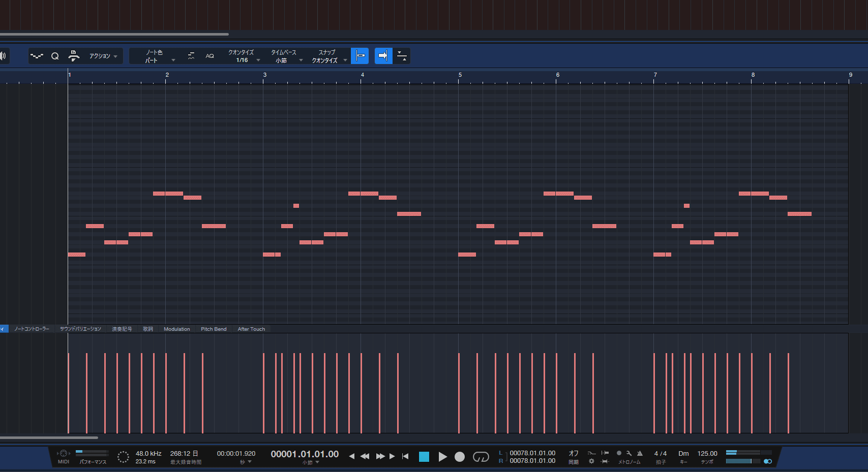Click the next marker arrow icon

tap(392, 456)
